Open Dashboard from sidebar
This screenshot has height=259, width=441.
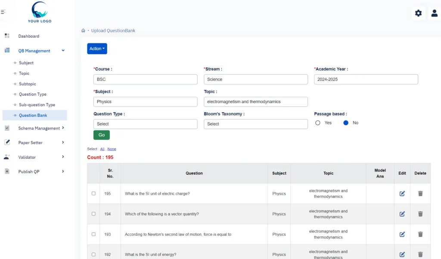(29, 36)
